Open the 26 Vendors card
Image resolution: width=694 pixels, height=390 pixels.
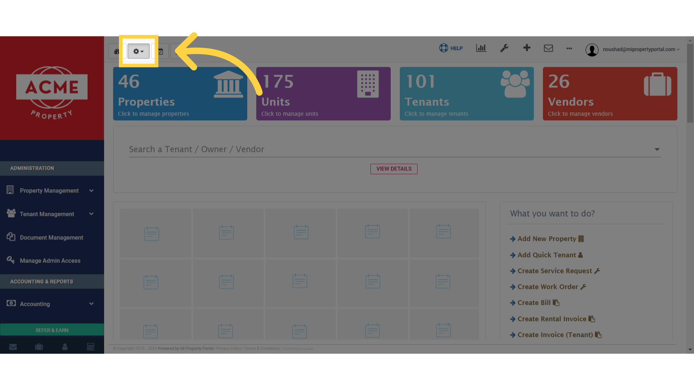tap(610, 94)
